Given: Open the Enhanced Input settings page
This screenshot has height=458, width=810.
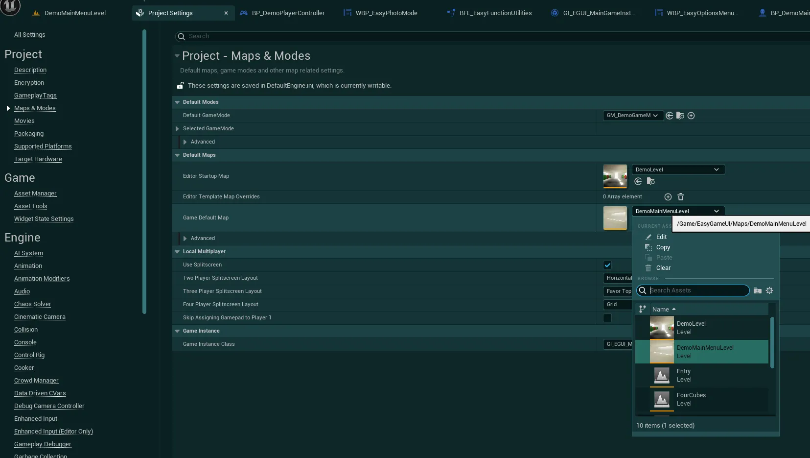Looking at the screenshot, I should coord(36,419).
